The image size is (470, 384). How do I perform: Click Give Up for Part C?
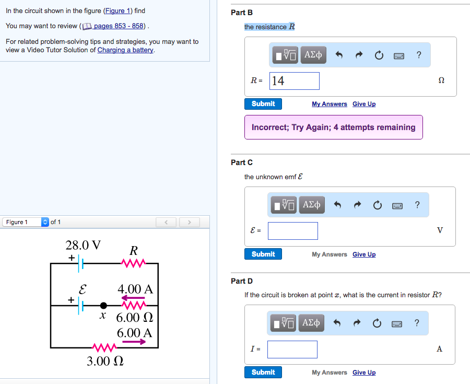point(364,254)
